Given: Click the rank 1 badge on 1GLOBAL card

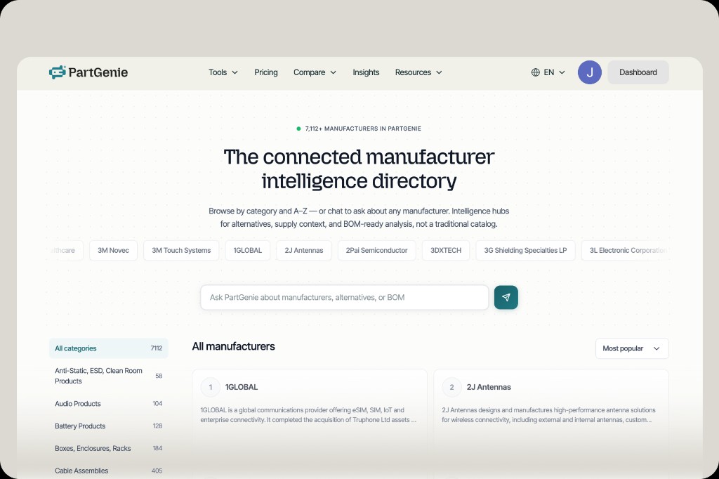Looking at the screenshot, I should (211, 387).
